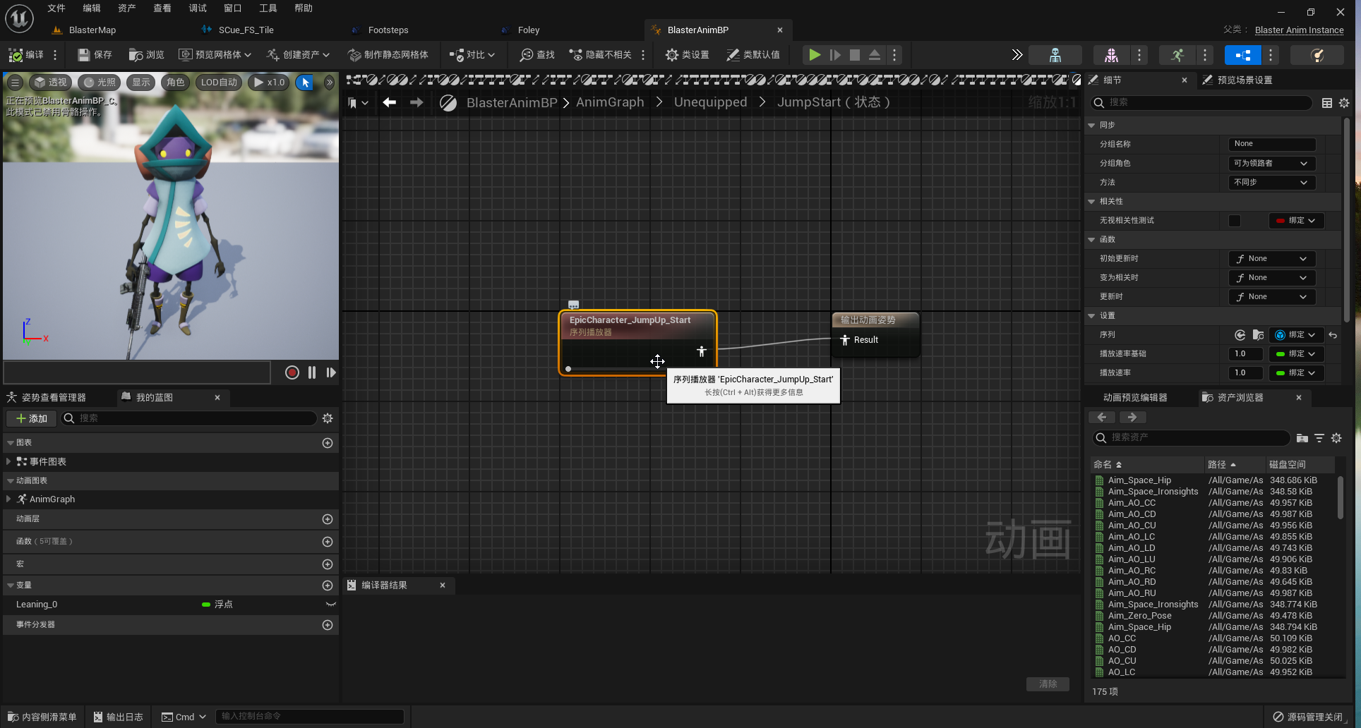Open the 资产 menu
This screenshot has width=1361, height=728.
click(127, 8)
